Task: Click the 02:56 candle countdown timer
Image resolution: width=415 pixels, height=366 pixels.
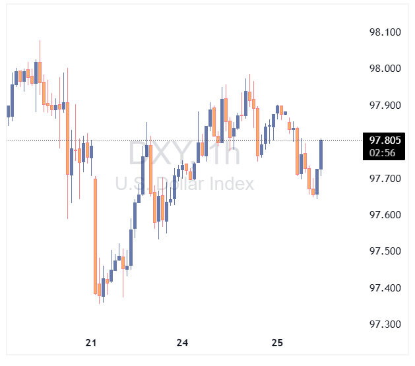Action: tap(382, 152)
